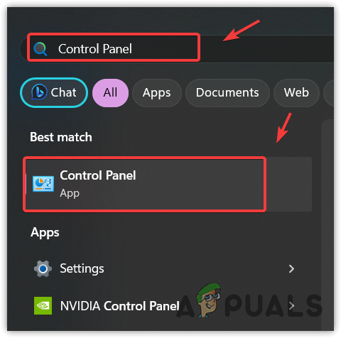The height and width of the screenshot is (338, 341).
Task: Switch to the Apps filter tab
Action: [156, 92]
